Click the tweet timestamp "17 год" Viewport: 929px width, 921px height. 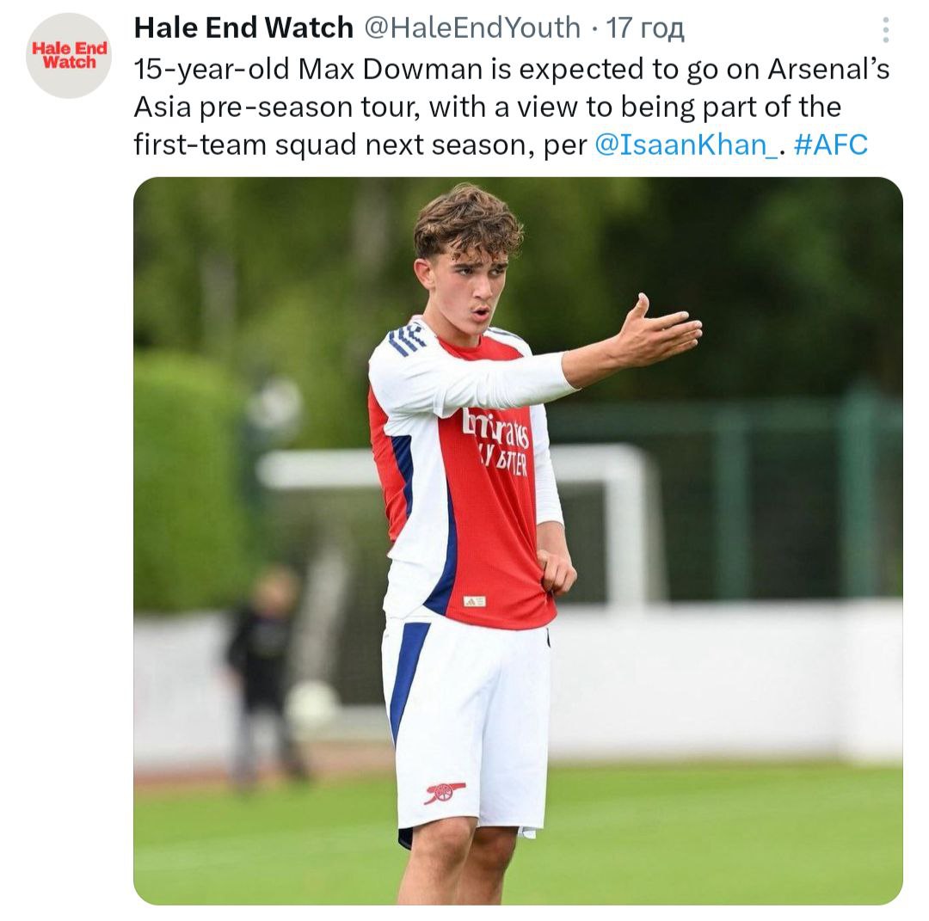[645, 28]
